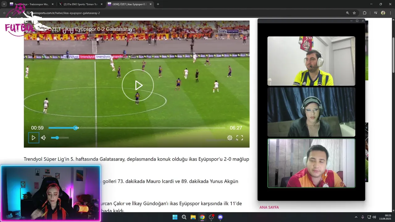Play the video with the bottom-left play button
The image size is (395, 222).
(x=34, y=138)
